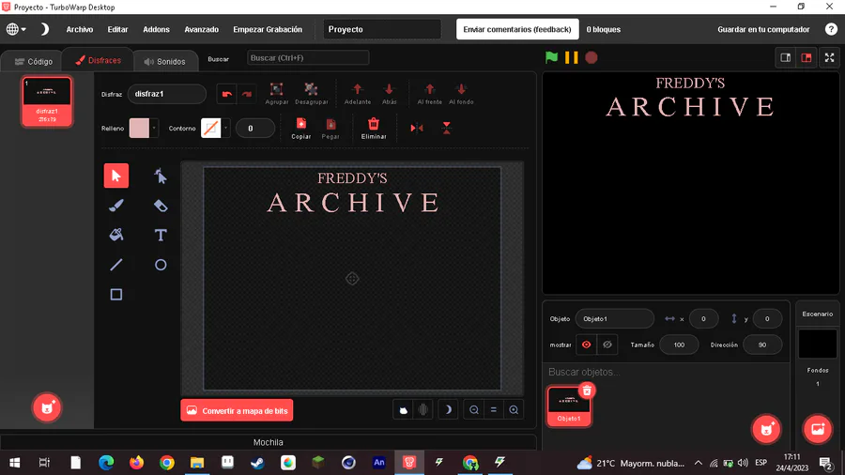Select the Brush tool
The height and width of the screenshot is (475, 845).
pos(115,206)
